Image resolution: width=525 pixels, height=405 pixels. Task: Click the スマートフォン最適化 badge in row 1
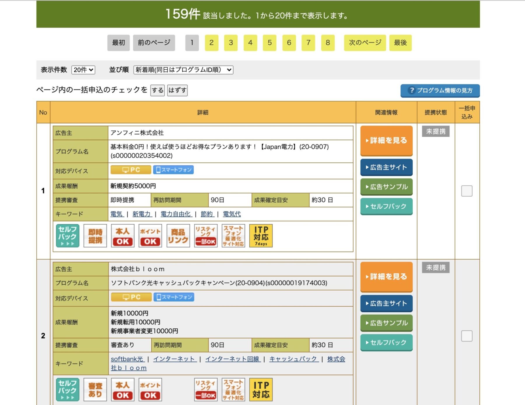tap(233, 236)
